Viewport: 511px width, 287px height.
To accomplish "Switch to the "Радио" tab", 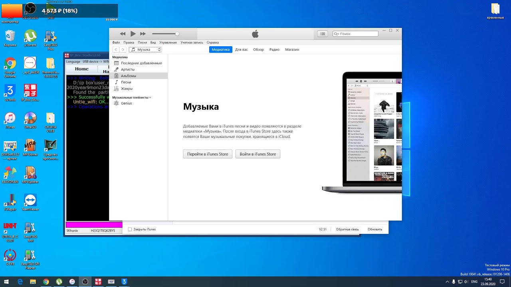I will [x=274, y=49].
